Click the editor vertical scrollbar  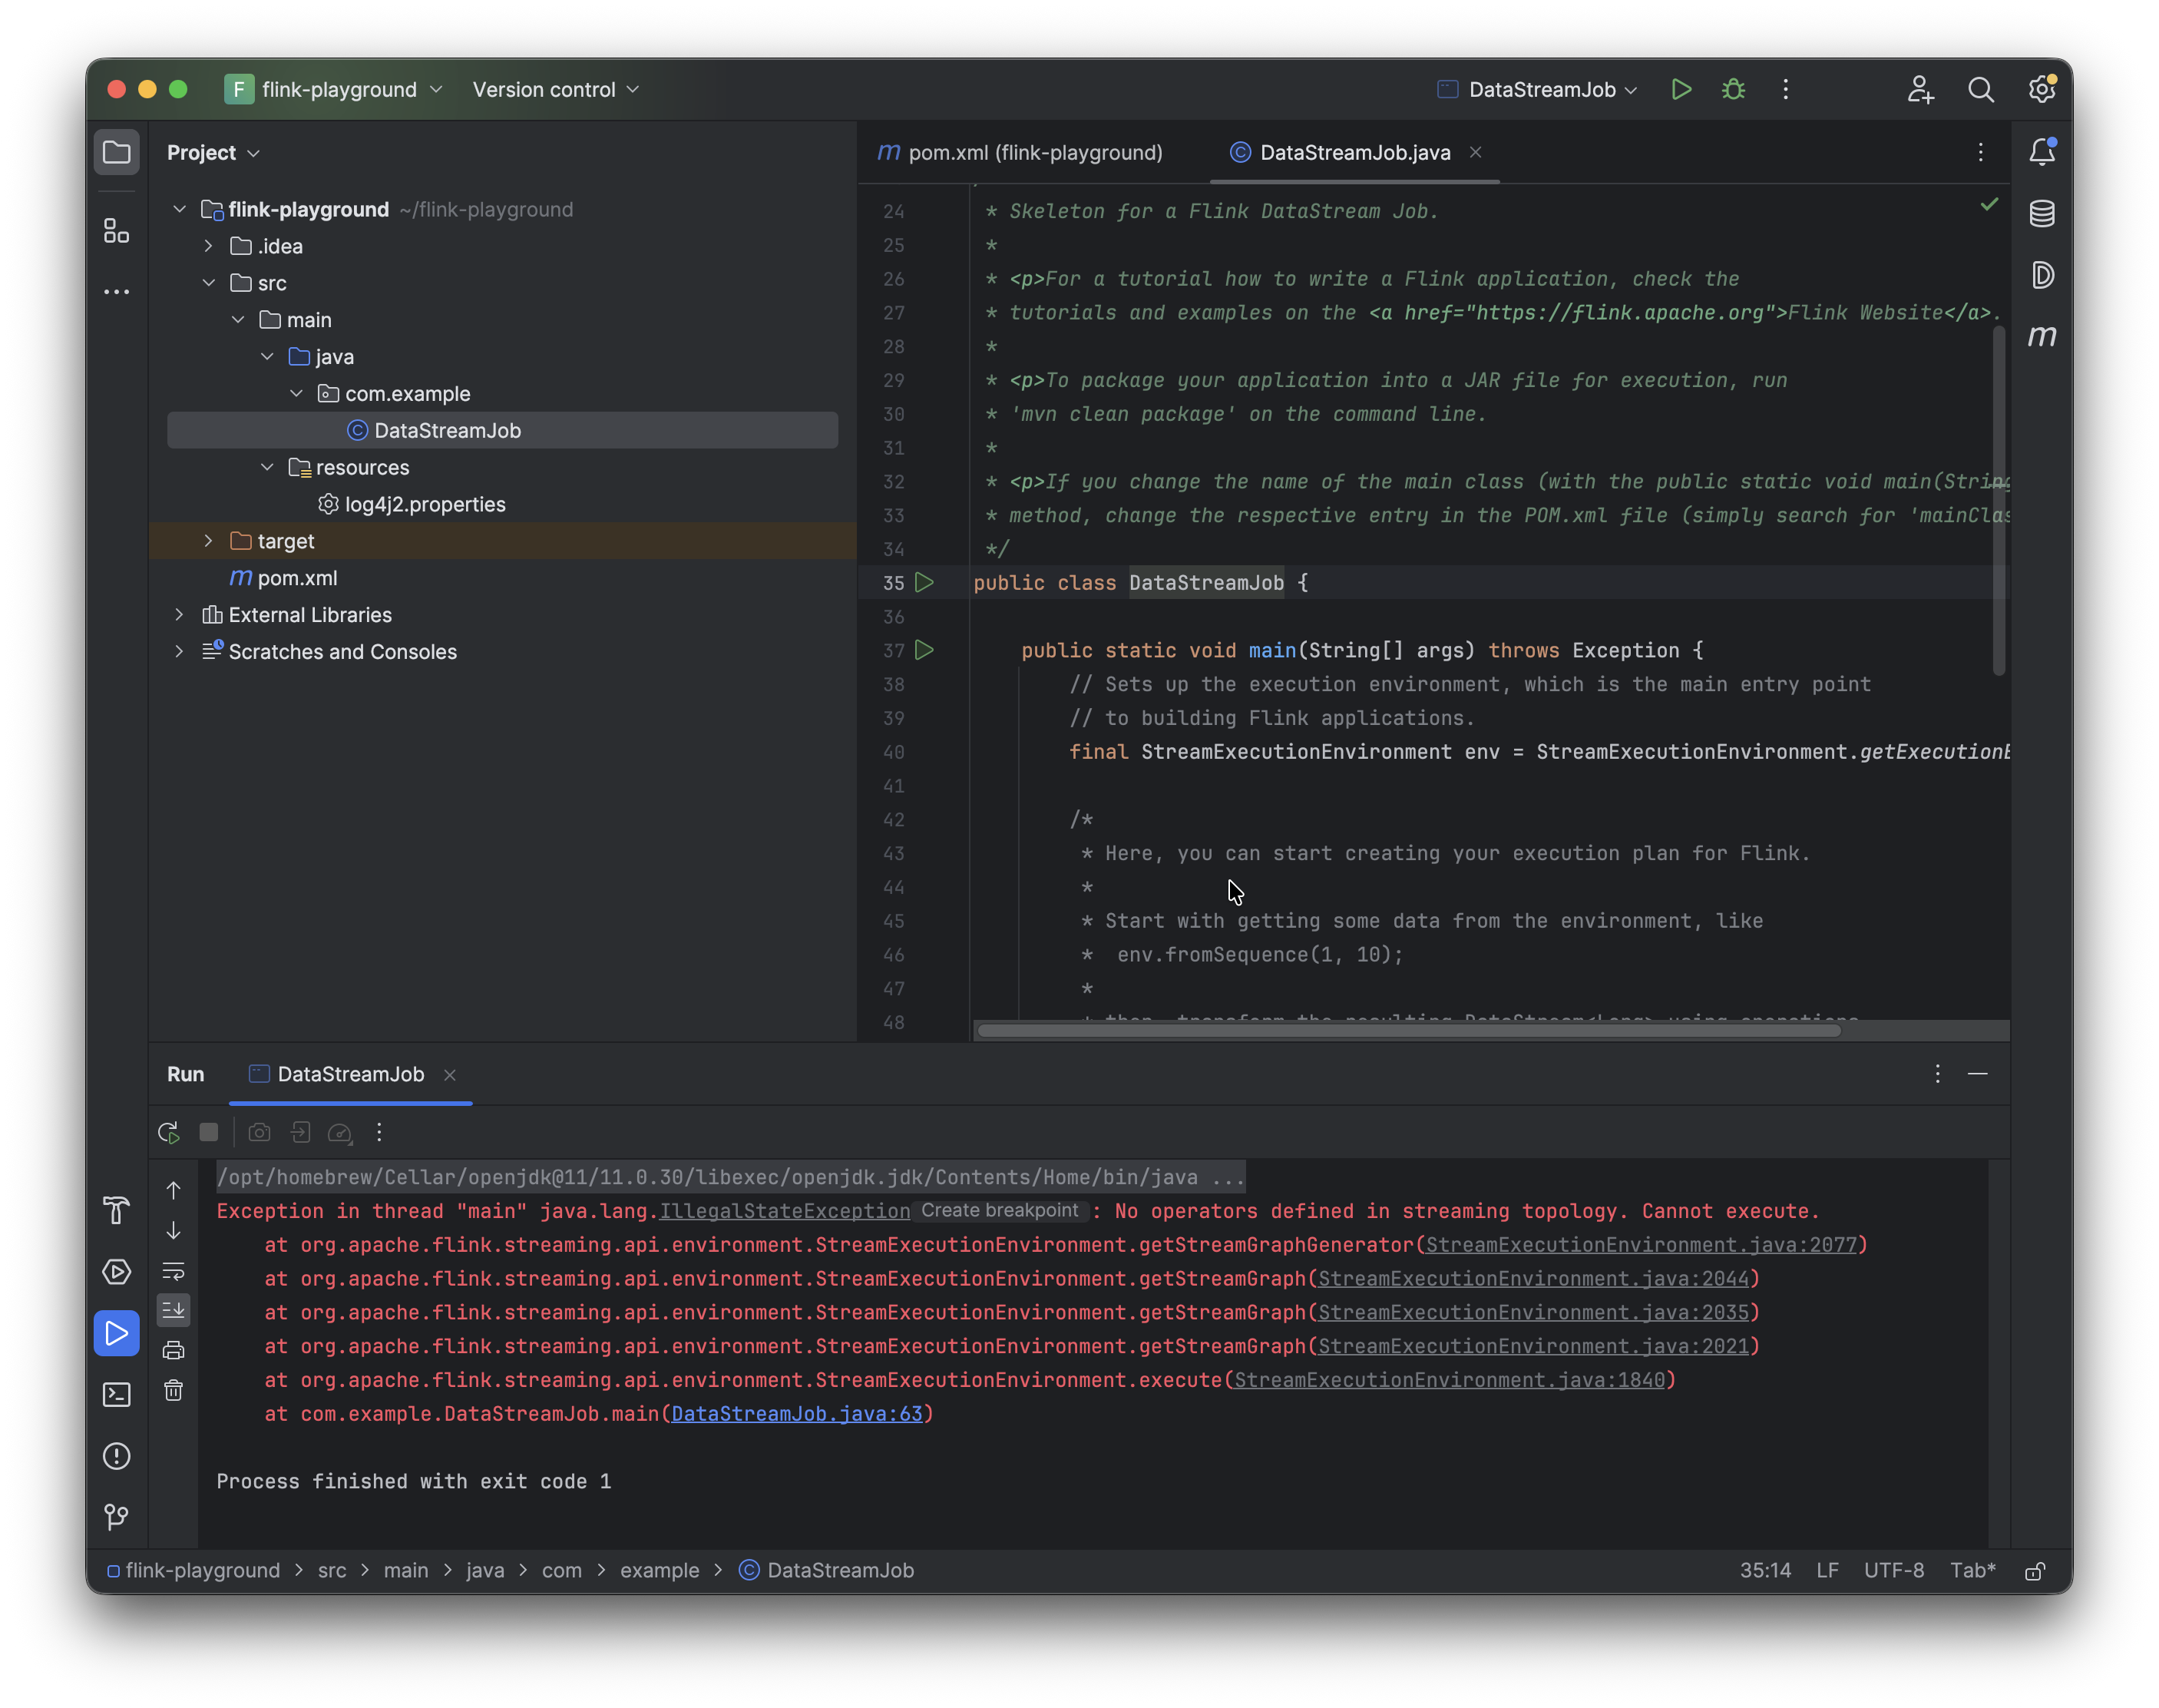(1998, 500)
